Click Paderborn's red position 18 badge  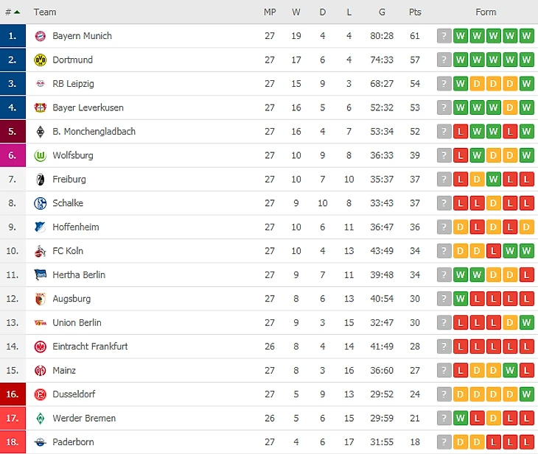[x=13, y=442]
